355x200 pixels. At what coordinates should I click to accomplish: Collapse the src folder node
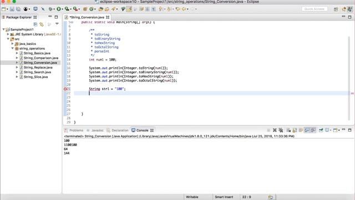point(8,39)
